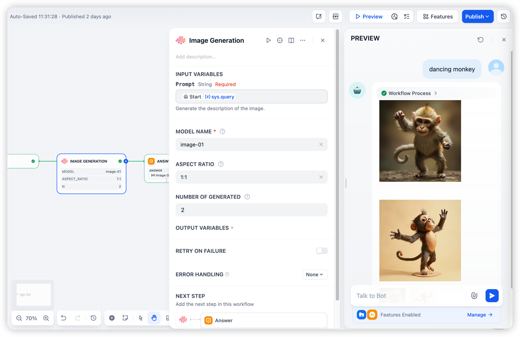Click the Preview button
Image resolution: width=520 pixels, height=337 pixels.
[369, 17]
